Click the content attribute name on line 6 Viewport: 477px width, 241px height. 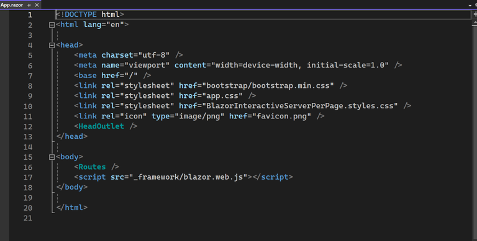pos(190,65)
